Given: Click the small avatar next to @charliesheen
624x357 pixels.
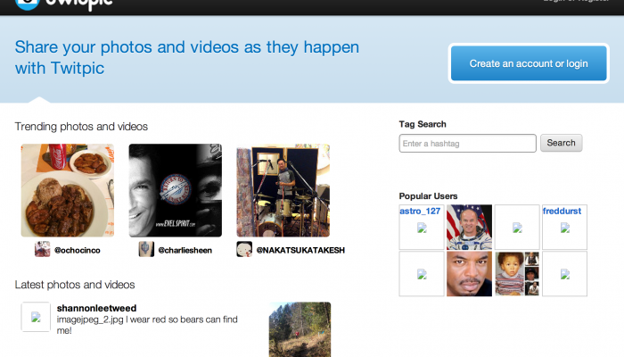Looking at the screenshot, I should 146,249.
